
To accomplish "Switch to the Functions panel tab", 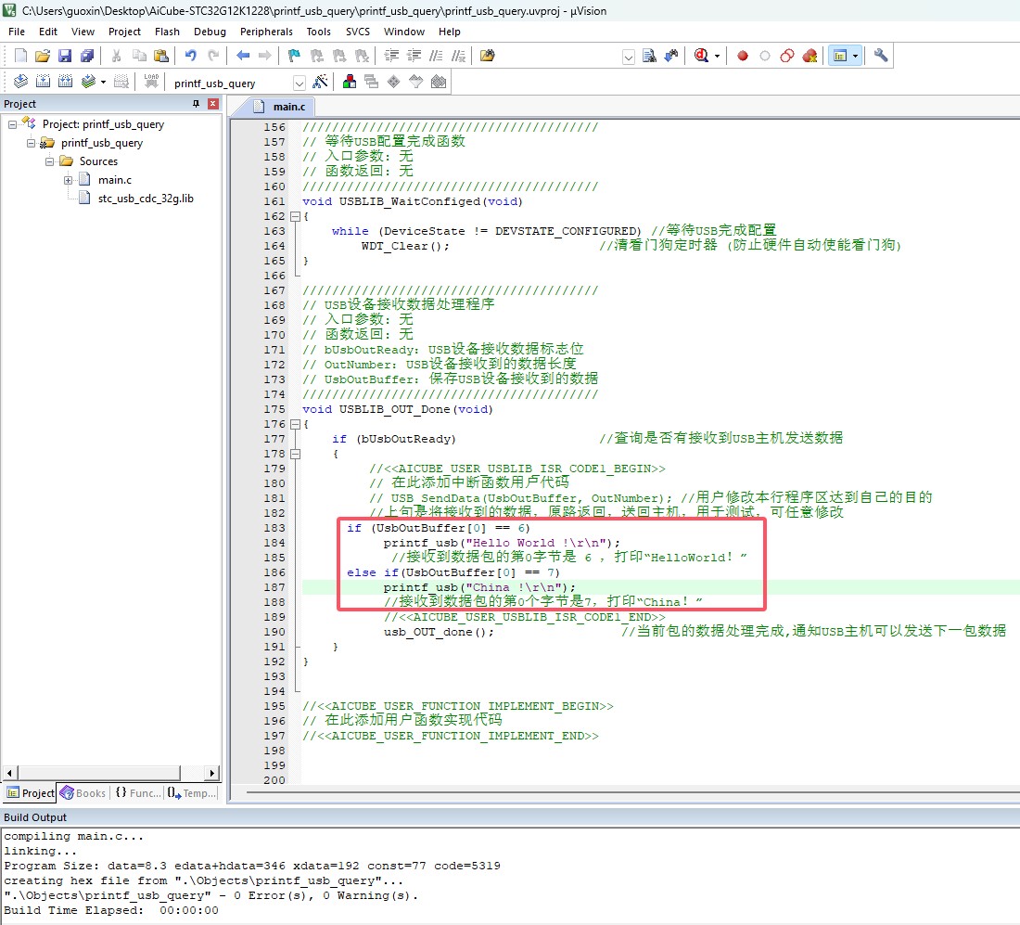I will click(138, 793).
